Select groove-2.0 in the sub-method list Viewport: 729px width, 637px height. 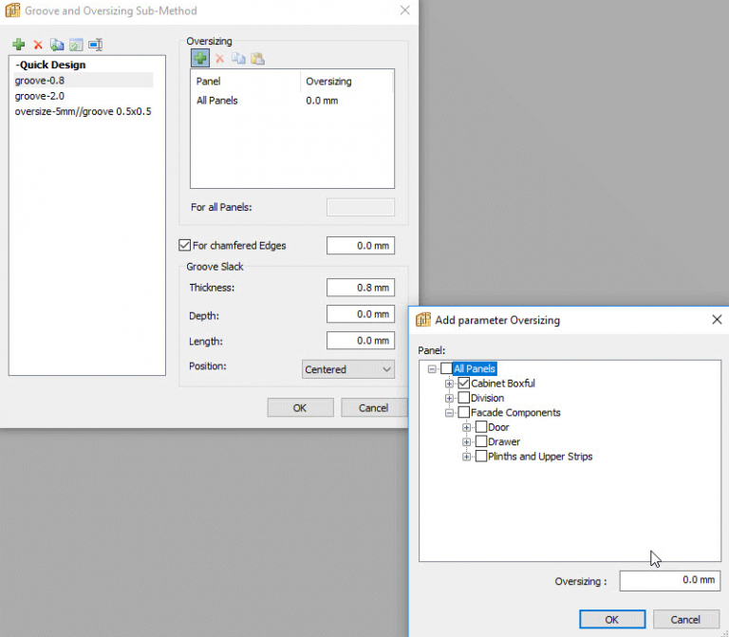pyautogui.click(x=40, y=96)
